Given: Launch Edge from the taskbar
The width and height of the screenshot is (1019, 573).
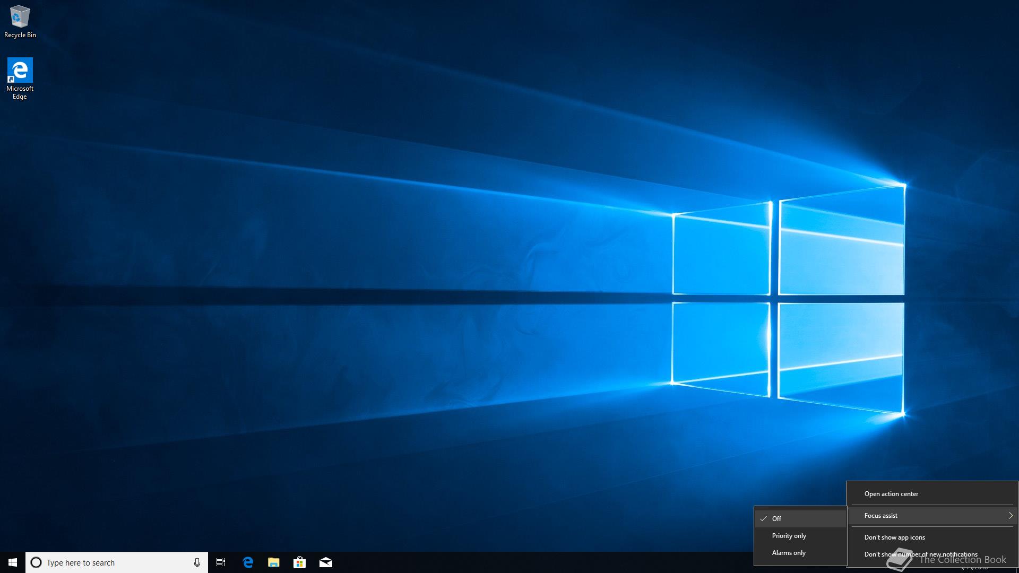Looking at the screenshot, I should point(248,562).
